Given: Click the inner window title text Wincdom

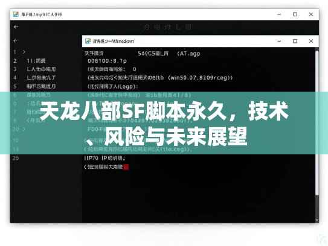Looking at the screenshot, I should (123, 41).
